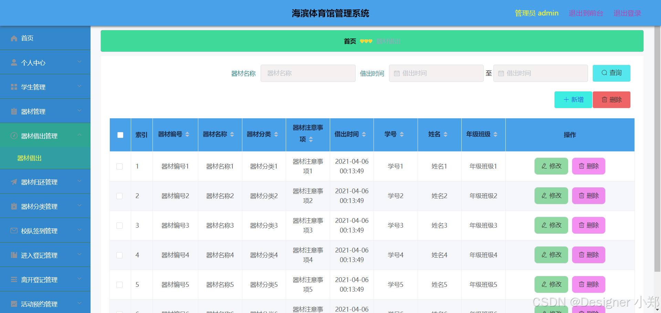Open the 学生管理 sidebar menu
The image size is (661, 313).
point(45,87)
